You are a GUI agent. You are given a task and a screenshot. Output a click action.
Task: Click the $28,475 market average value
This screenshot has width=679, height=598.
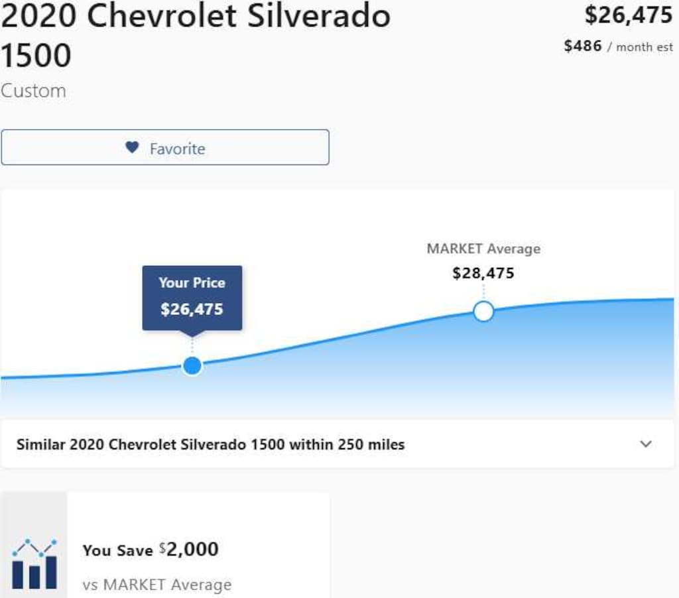click(x=483, y=273)
